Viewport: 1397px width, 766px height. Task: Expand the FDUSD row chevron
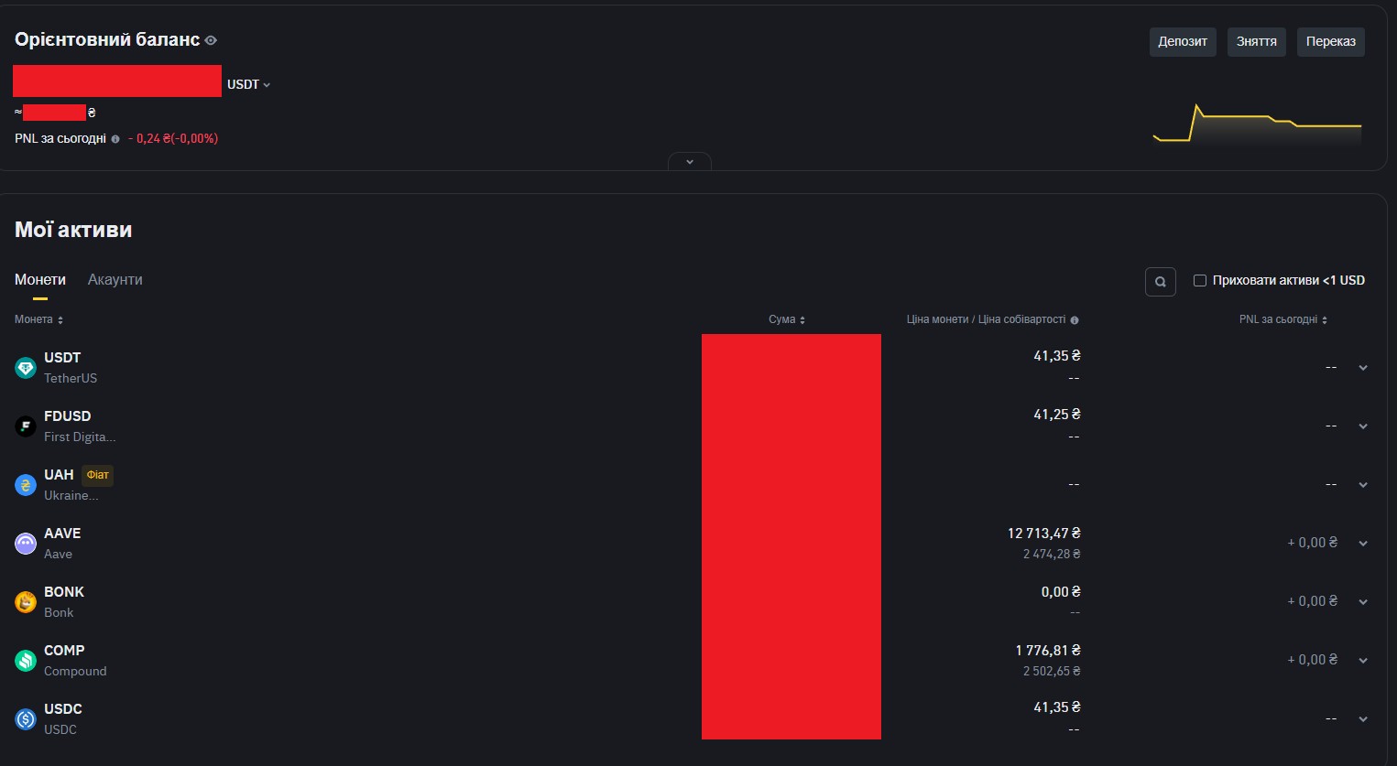(x=1363, y=426)
